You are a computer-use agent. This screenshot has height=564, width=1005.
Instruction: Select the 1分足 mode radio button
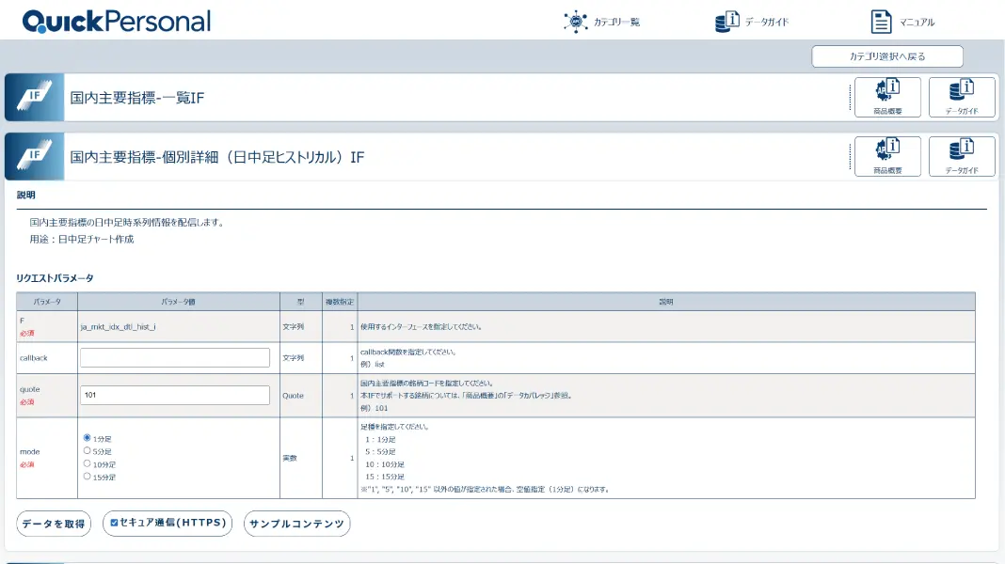(88, 438)
